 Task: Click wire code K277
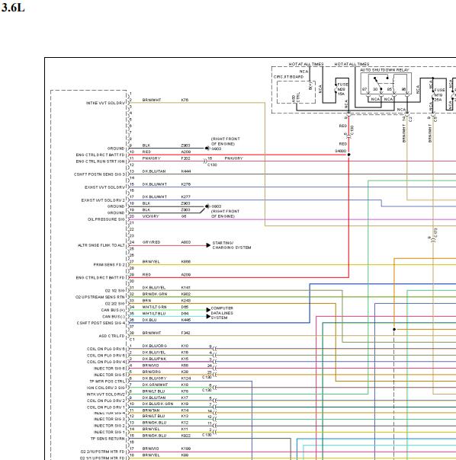tap(186, 196)
